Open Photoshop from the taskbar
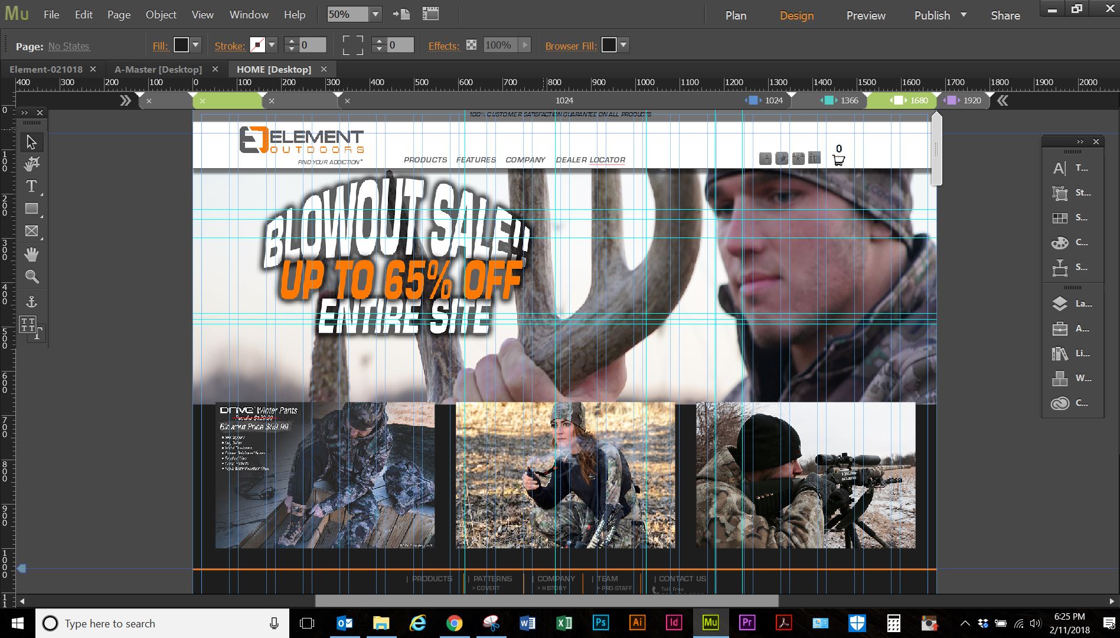 [x=600, y=623]
